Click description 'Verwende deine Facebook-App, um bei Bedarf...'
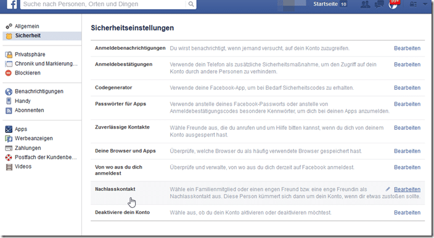The image size is (434, 238). [261, 88]
